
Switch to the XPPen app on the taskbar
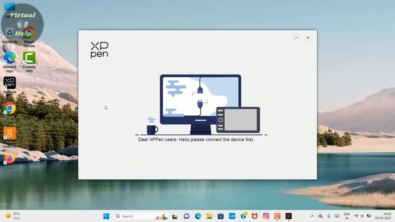(x=289, y=216)
